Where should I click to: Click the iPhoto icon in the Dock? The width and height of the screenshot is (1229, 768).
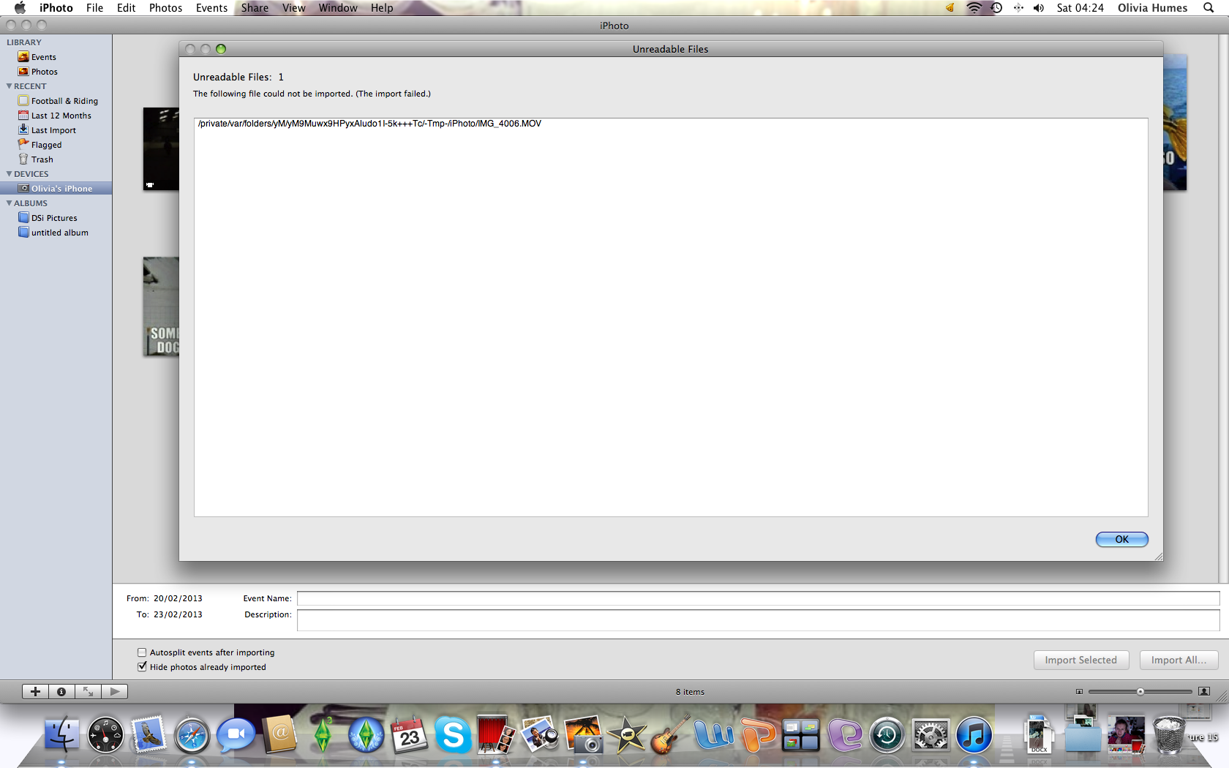click(583, 735)
